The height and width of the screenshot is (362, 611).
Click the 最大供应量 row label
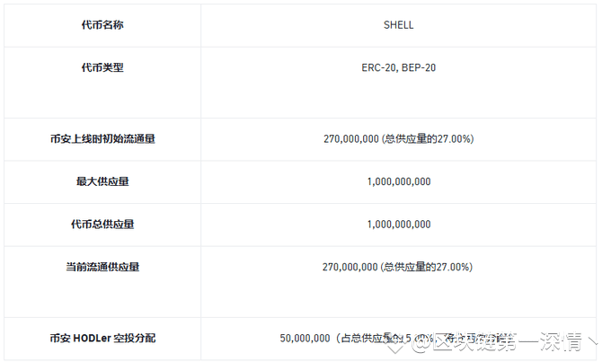(102, 181)
